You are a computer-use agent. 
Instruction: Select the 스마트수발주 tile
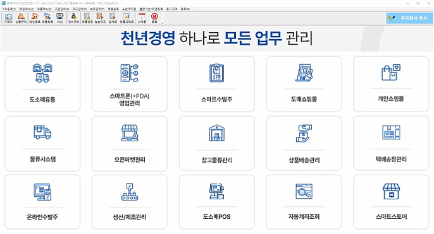click(x=217, y=84)
